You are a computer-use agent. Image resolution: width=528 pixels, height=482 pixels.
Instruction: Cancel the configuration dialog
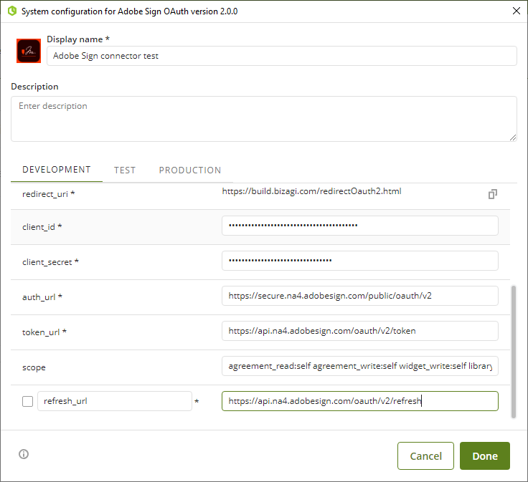425,456
